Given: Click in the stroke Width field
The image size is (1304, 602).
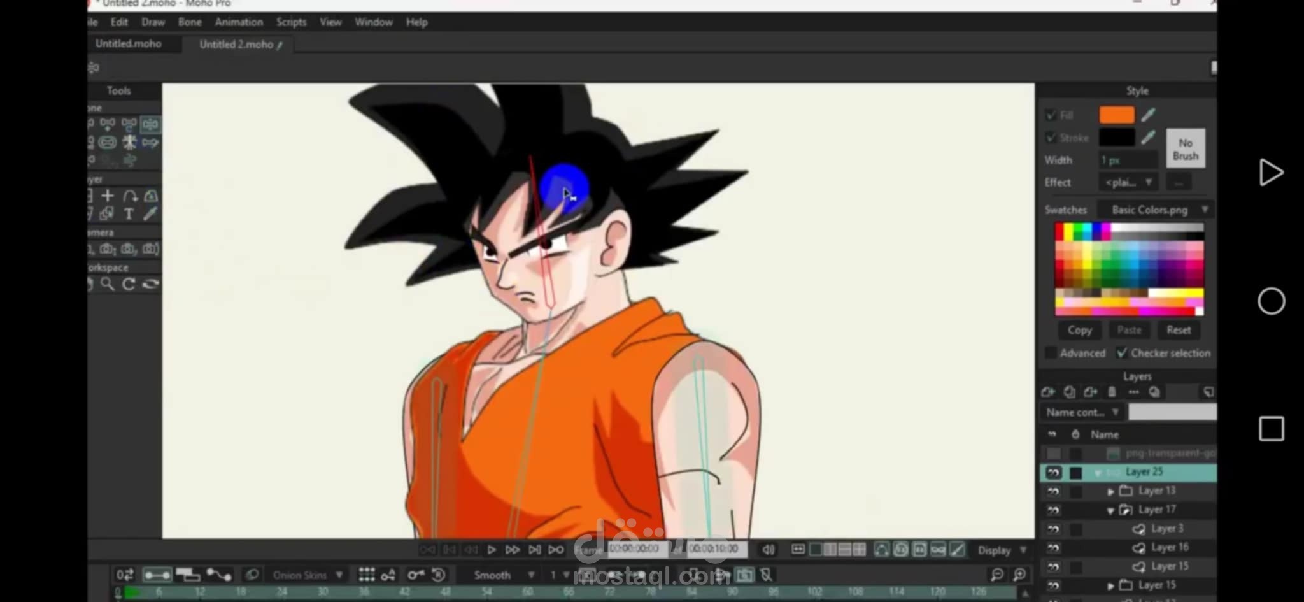Looking at the screenshot, I should [x=1128, y=160].
